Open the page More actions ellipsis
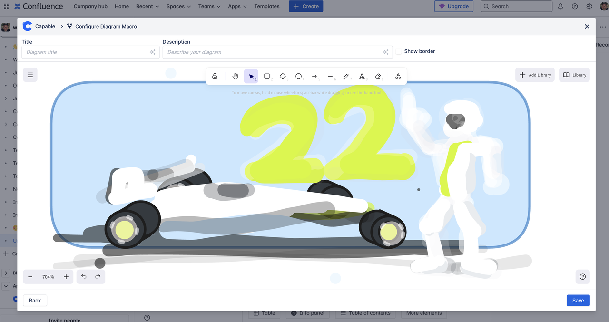 (x=603, y=27)
